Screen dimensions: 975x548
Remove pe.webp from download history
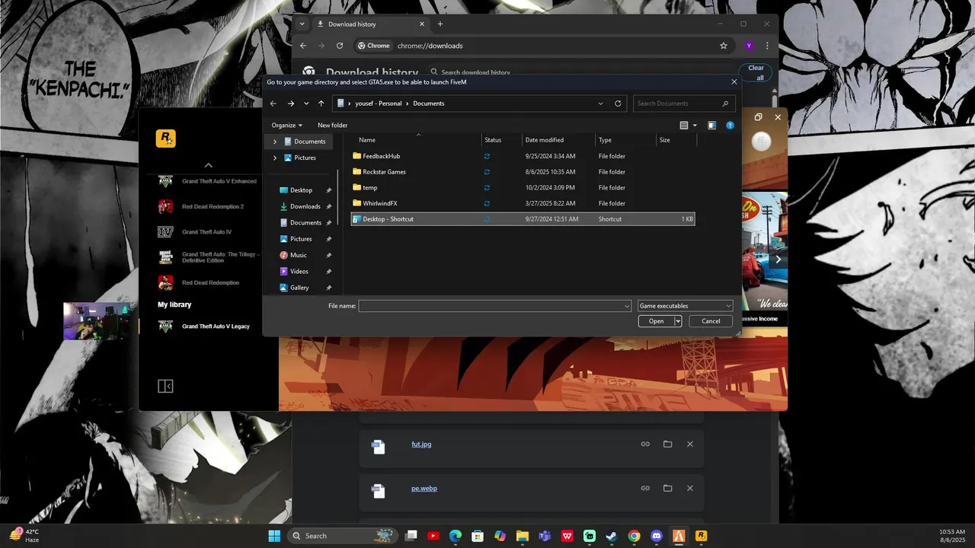point(690,489)
